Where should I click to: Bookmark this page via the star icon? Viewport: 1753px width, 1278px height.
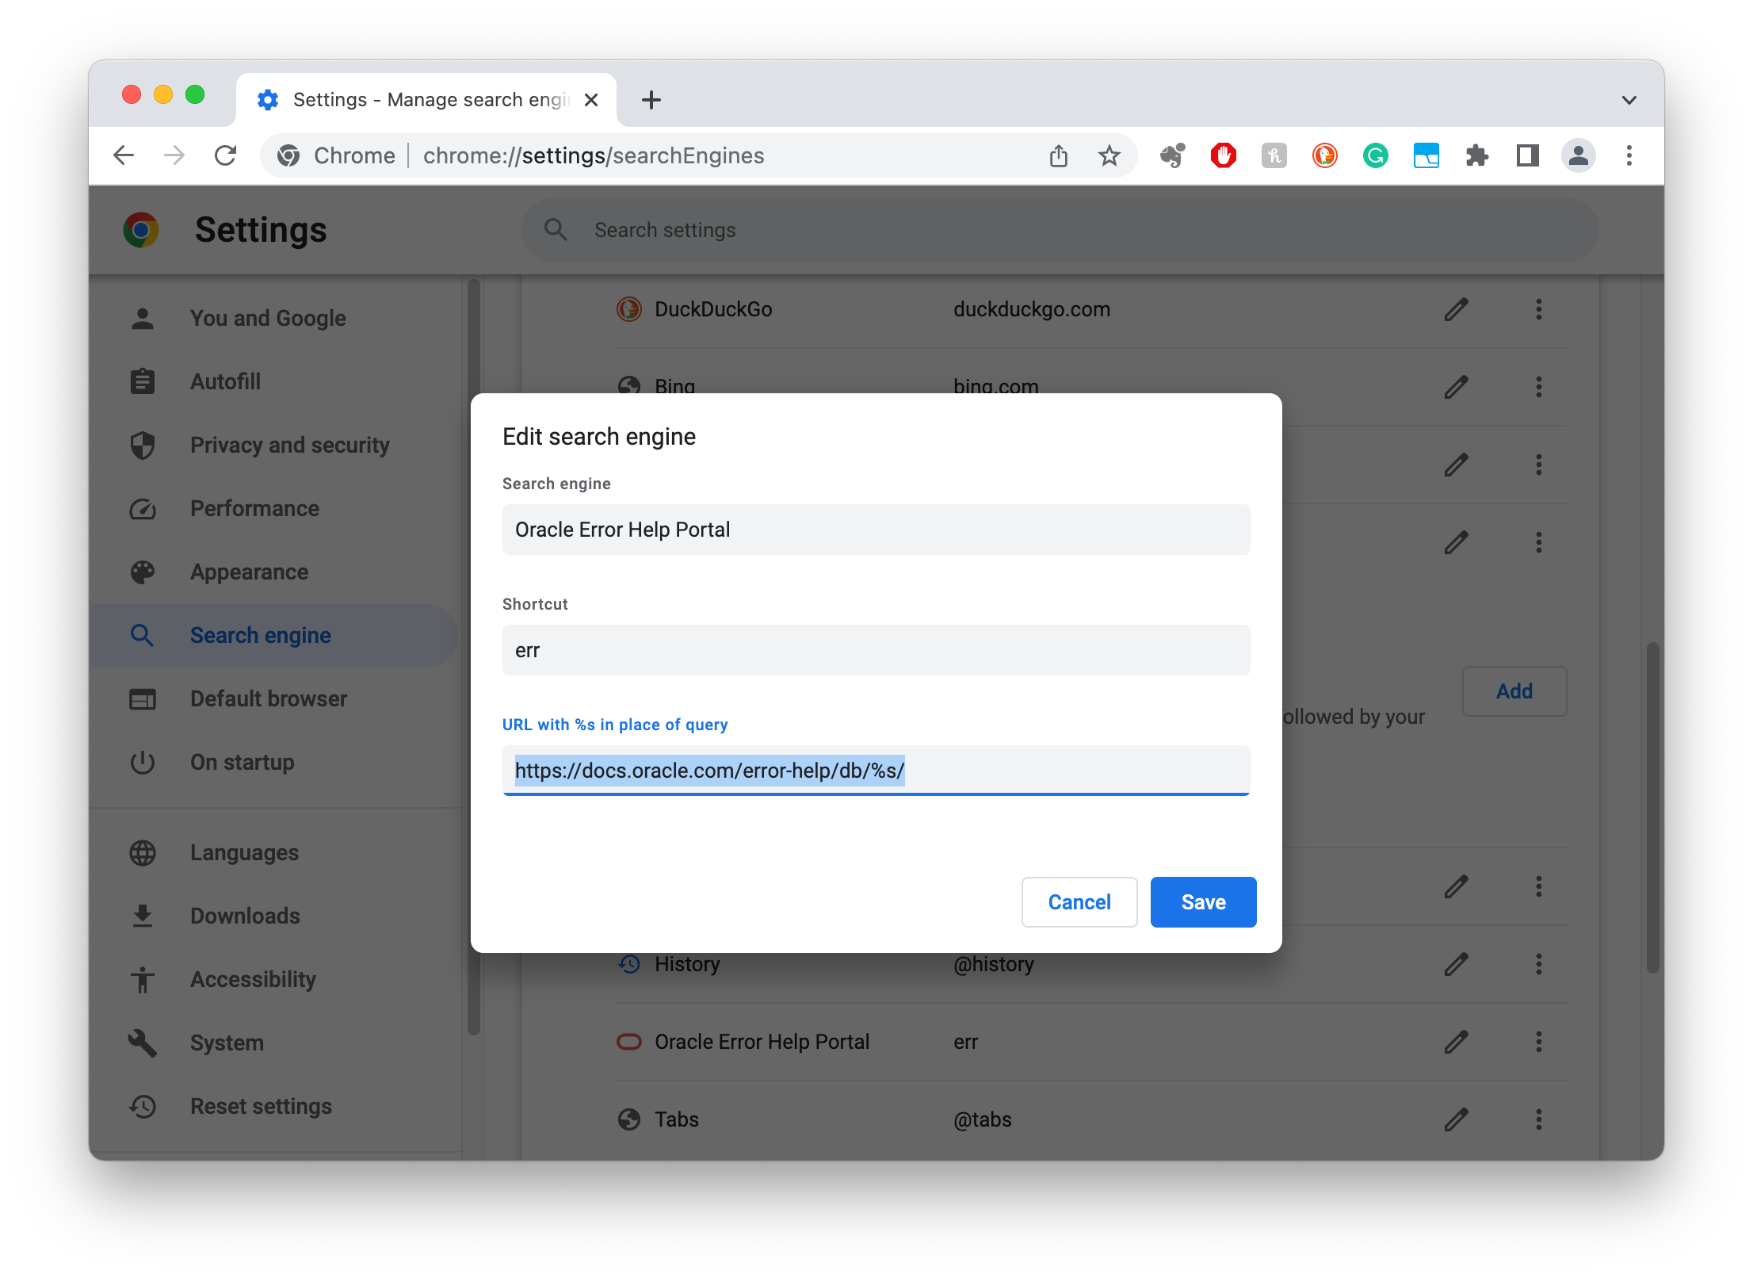pos(1109,155)
